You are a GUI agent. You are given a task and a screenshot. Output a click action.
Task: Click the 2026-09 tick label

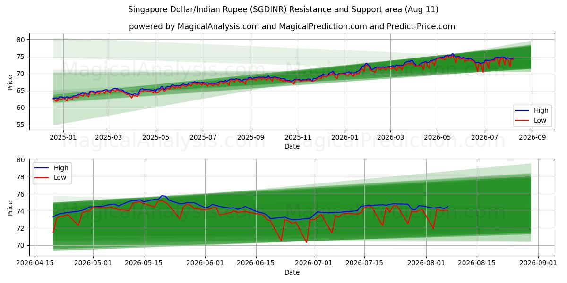(533, 137)
